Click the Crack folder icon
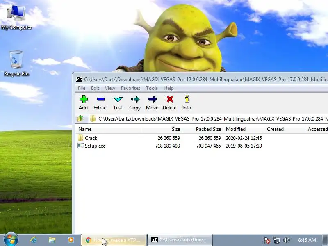The width and height of the screenshot is (328, 246). click(x=80, y=138)
